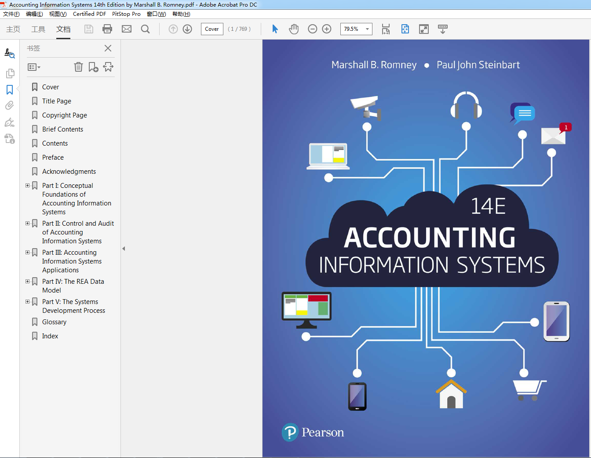Viewport: 591px width, 458px height.
Task: Jump to the Brief Contents bookmark
Action: pos(62,129)
